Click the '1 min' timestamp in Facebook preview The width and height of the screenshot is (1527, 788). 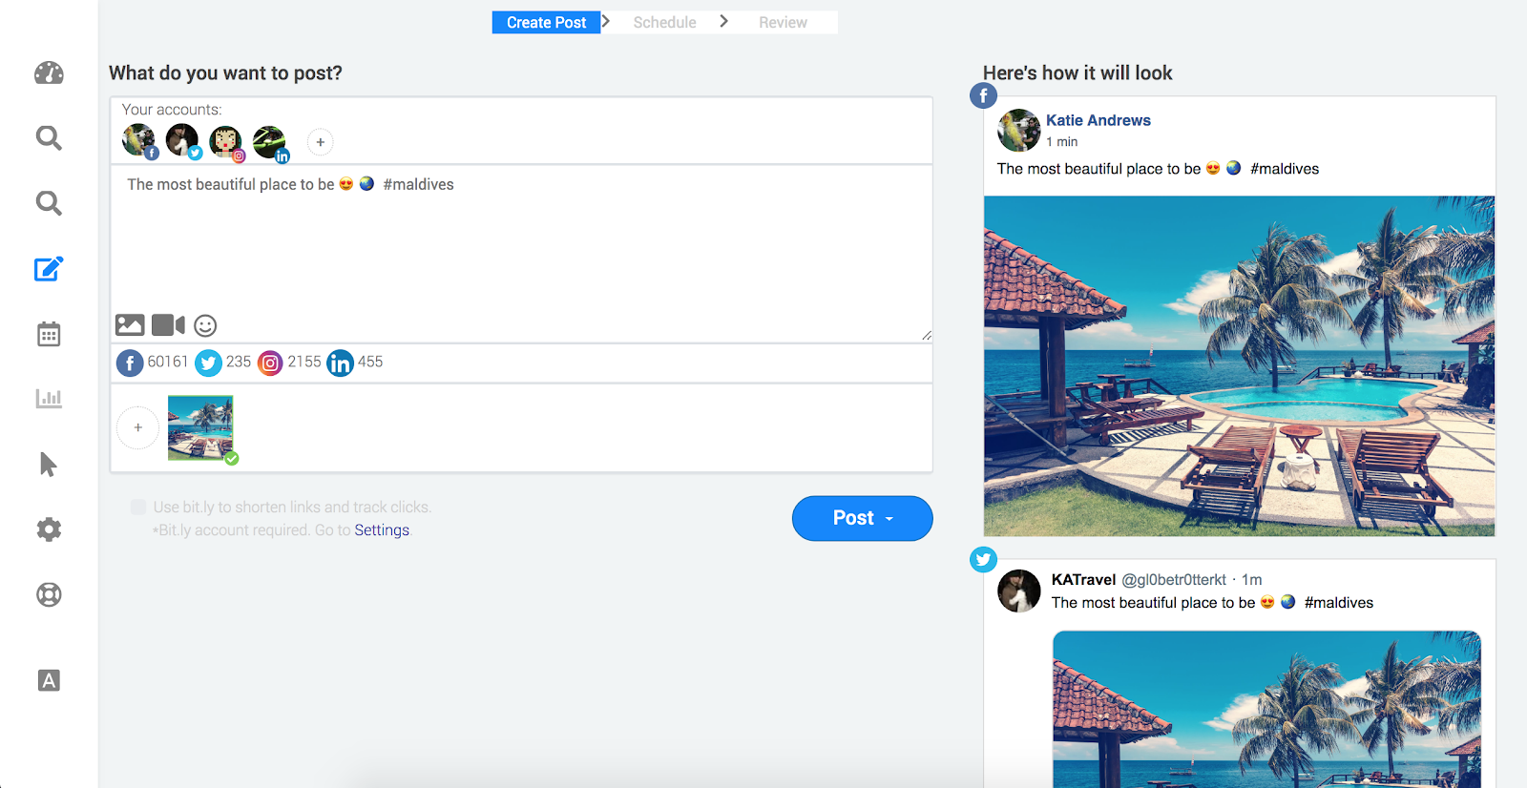point(1061,142)
